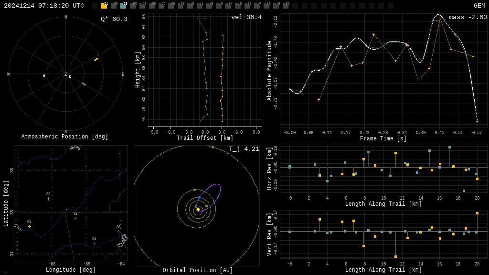Click station 01 orange cross on map
The height and width of the screenshot is (275, 489).
pyautogui.click(x=29, y=226)
